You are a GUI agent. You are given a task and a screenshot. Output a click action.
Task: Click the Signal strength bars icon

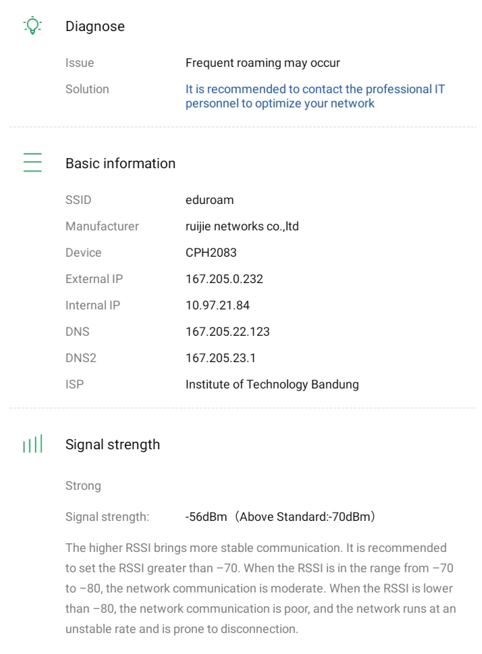[32, 445]
